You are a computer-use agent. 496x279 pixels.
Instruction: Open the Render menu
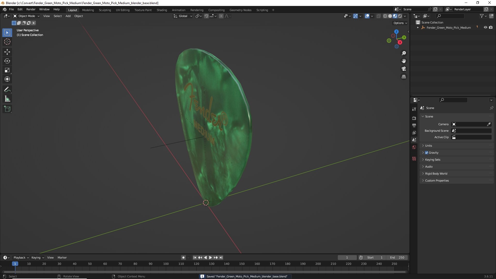(31, 9)
